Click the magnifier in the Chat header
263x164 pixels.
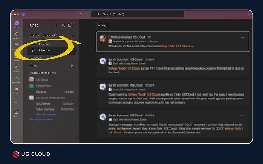63,25
